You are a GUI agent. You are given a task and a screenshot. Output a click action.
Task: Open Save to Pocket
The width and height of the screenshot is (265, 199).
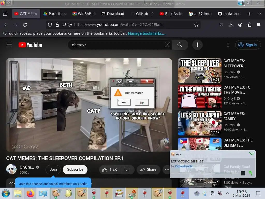(222, 25)
